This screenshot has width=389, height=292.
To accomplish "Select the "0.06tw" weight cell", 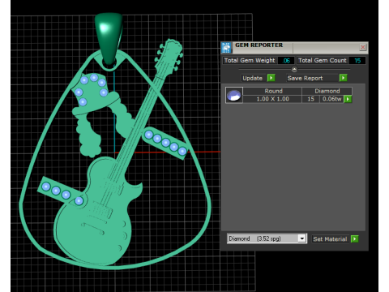I will click(331, 99).
